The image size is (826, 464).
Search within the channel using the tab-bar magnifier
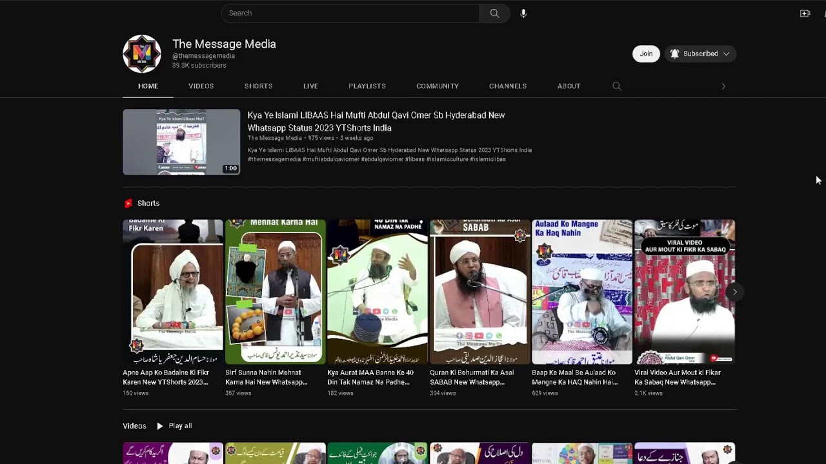[617, 86]
